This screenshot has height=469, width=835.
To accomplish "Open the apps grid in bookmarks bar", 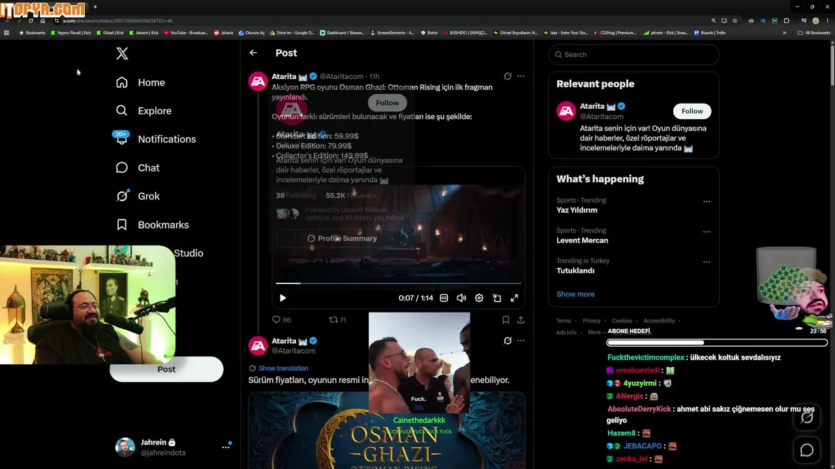I will [7, 33].
